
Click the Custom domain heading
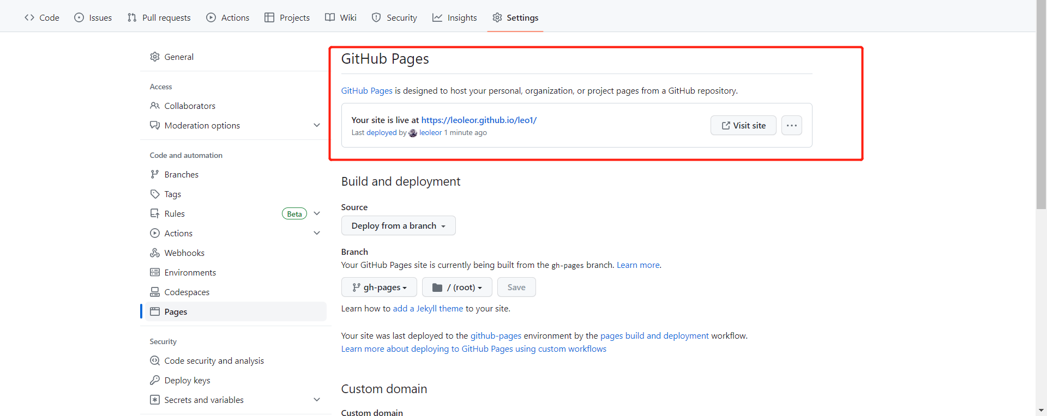click(384, 389)
